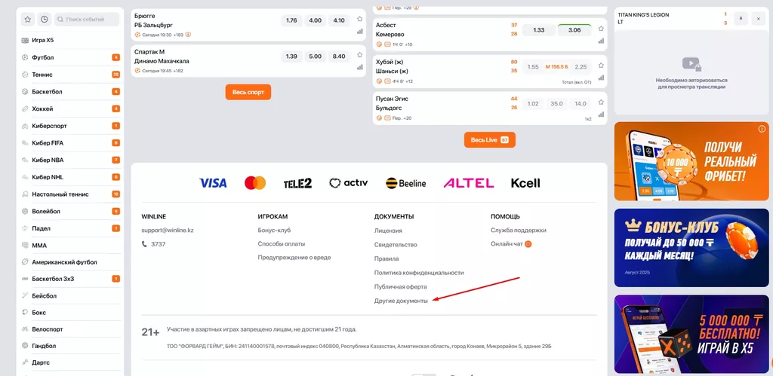Screen dimensions: 773x376
Task: Favorite the Асбест match with star
Action: click(x=601, y=29)
